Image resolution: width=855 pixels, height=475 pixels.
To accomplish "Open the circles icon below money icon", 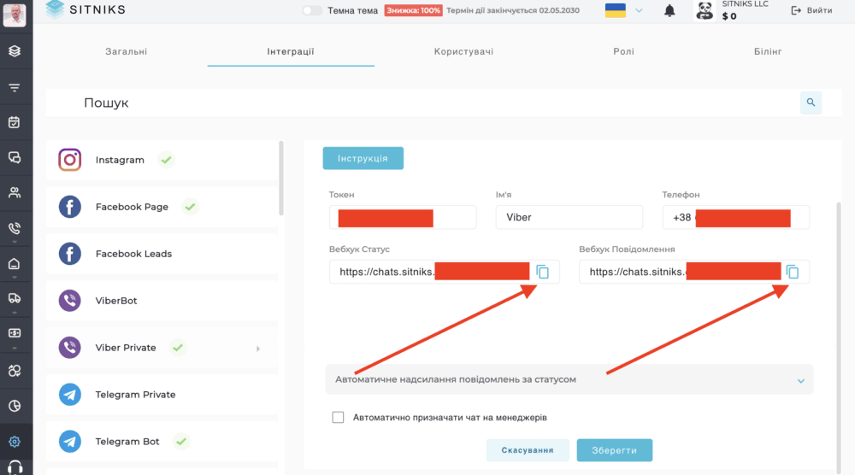I will click(x=15, y=371).
